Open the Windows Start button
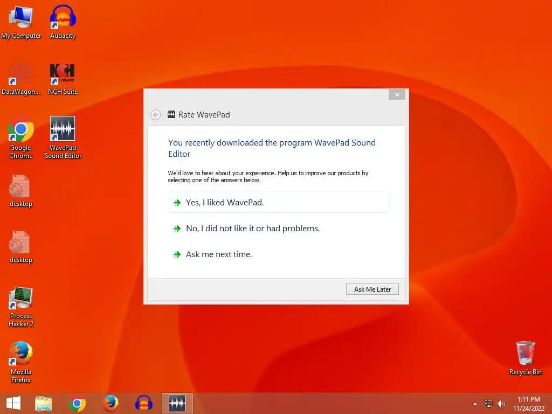Screen dimensions: 552x414 pyautogui.click(x=13, y=403)
